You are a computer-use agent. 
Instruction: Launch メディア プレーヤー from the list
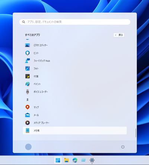coord(74,123)
